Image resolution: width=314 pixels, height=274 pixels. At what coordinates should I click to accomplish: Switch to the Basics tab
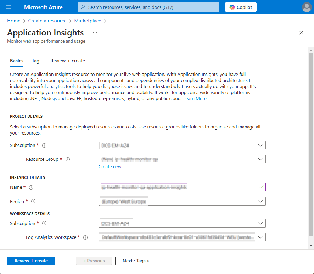tap(17, 61)
